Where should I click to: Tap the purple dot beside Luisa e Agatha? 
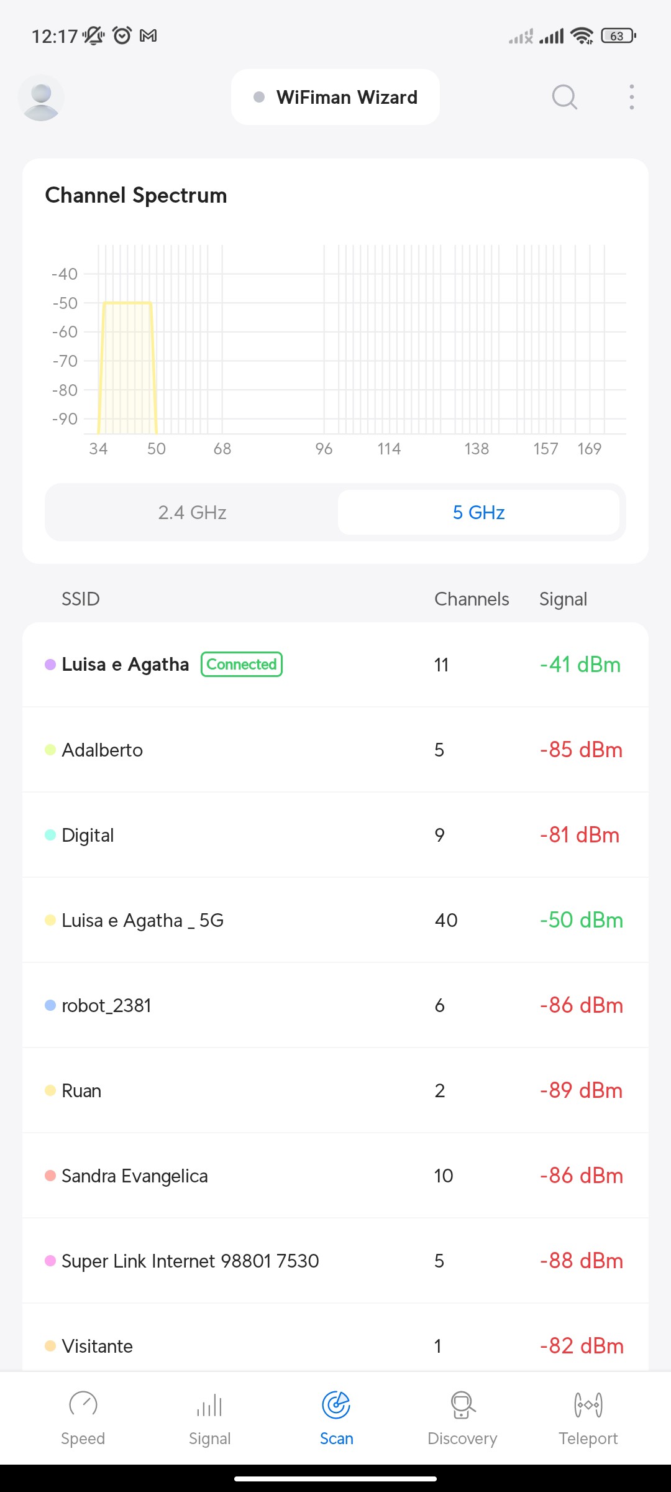pyautogui.click(x=50, y=665)
